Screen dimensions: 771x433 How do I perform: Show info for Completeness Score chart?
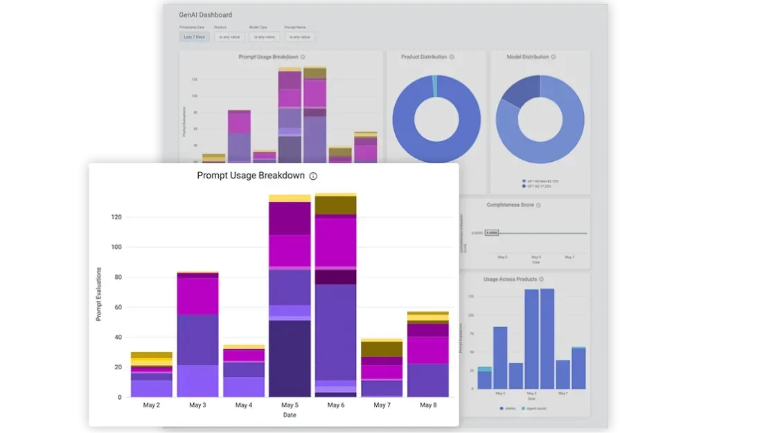tap(538, 205)
